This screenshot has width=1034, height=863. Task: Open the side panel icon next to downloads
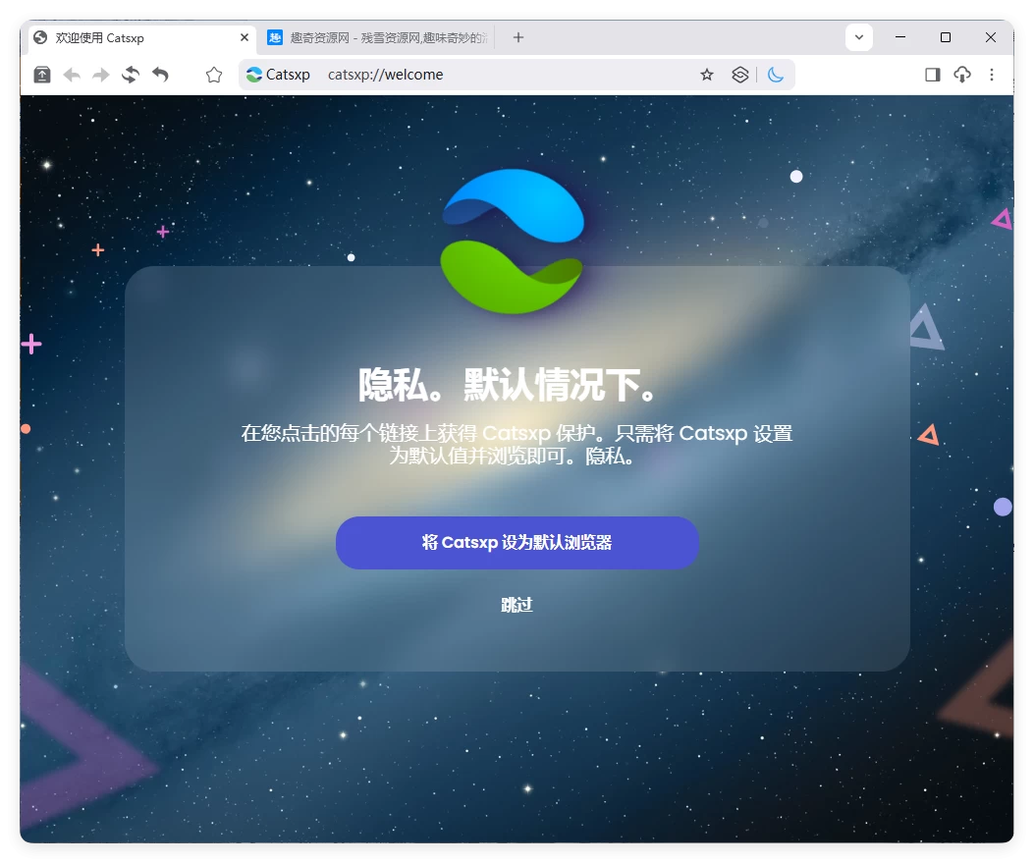pyautogui.click(x=931, y=74)
